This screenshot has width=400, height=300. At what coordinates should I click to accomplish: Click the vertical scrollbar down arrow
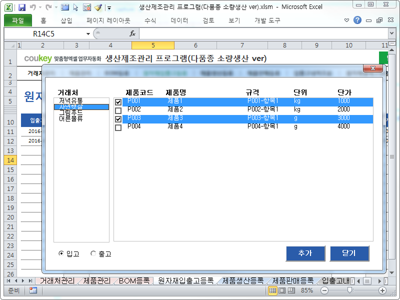tap(392, 272)
